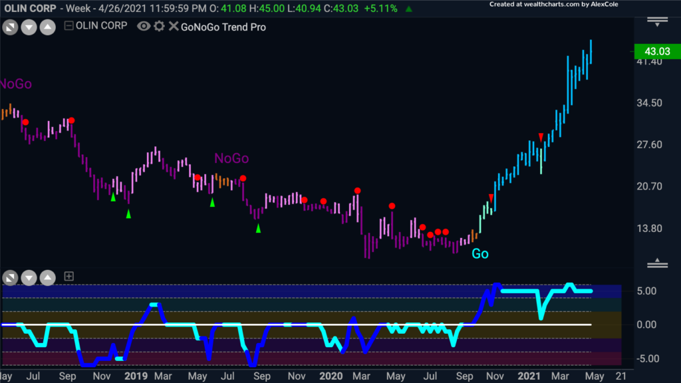Click the resize icon in the main chart panel
Viewport: 681px width, 383px height.
[x=10, y=27]
